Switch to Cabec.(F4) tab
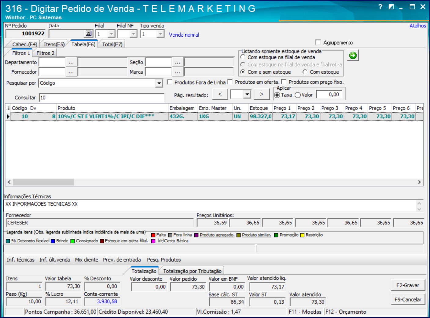430x318 pixels. click(x=24, y=45)
